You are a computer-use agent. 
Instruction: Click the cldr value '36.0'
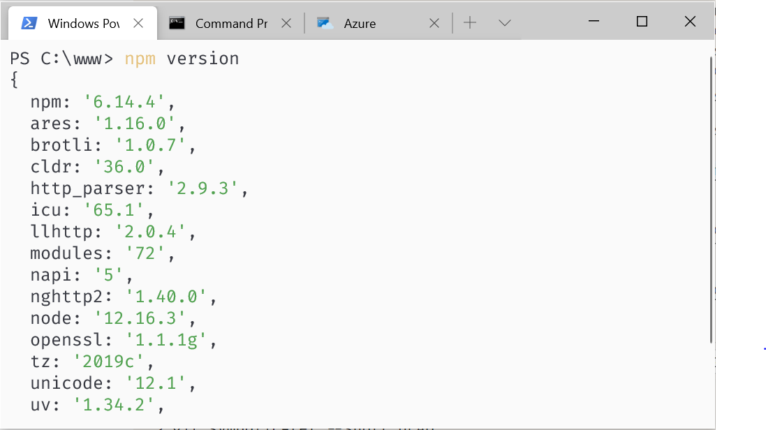click(124, 167)
